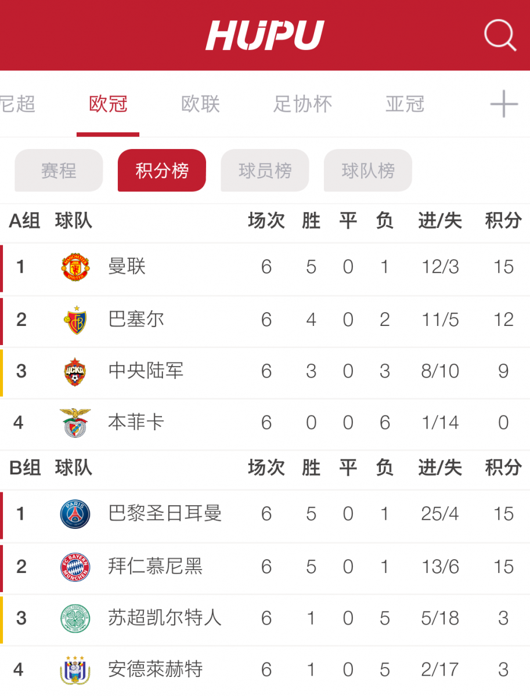Tap the FC Basel crest
This screenshot has width=530, height=696.
pos(76,320)
